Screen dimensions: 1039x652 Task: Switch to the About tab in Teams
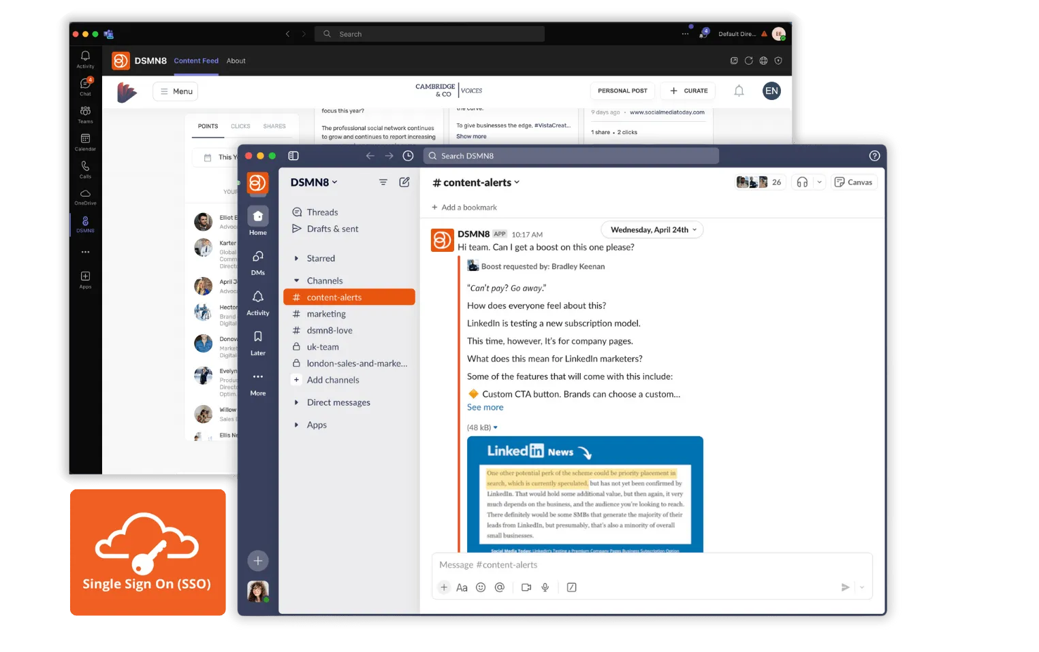(236, 61)
